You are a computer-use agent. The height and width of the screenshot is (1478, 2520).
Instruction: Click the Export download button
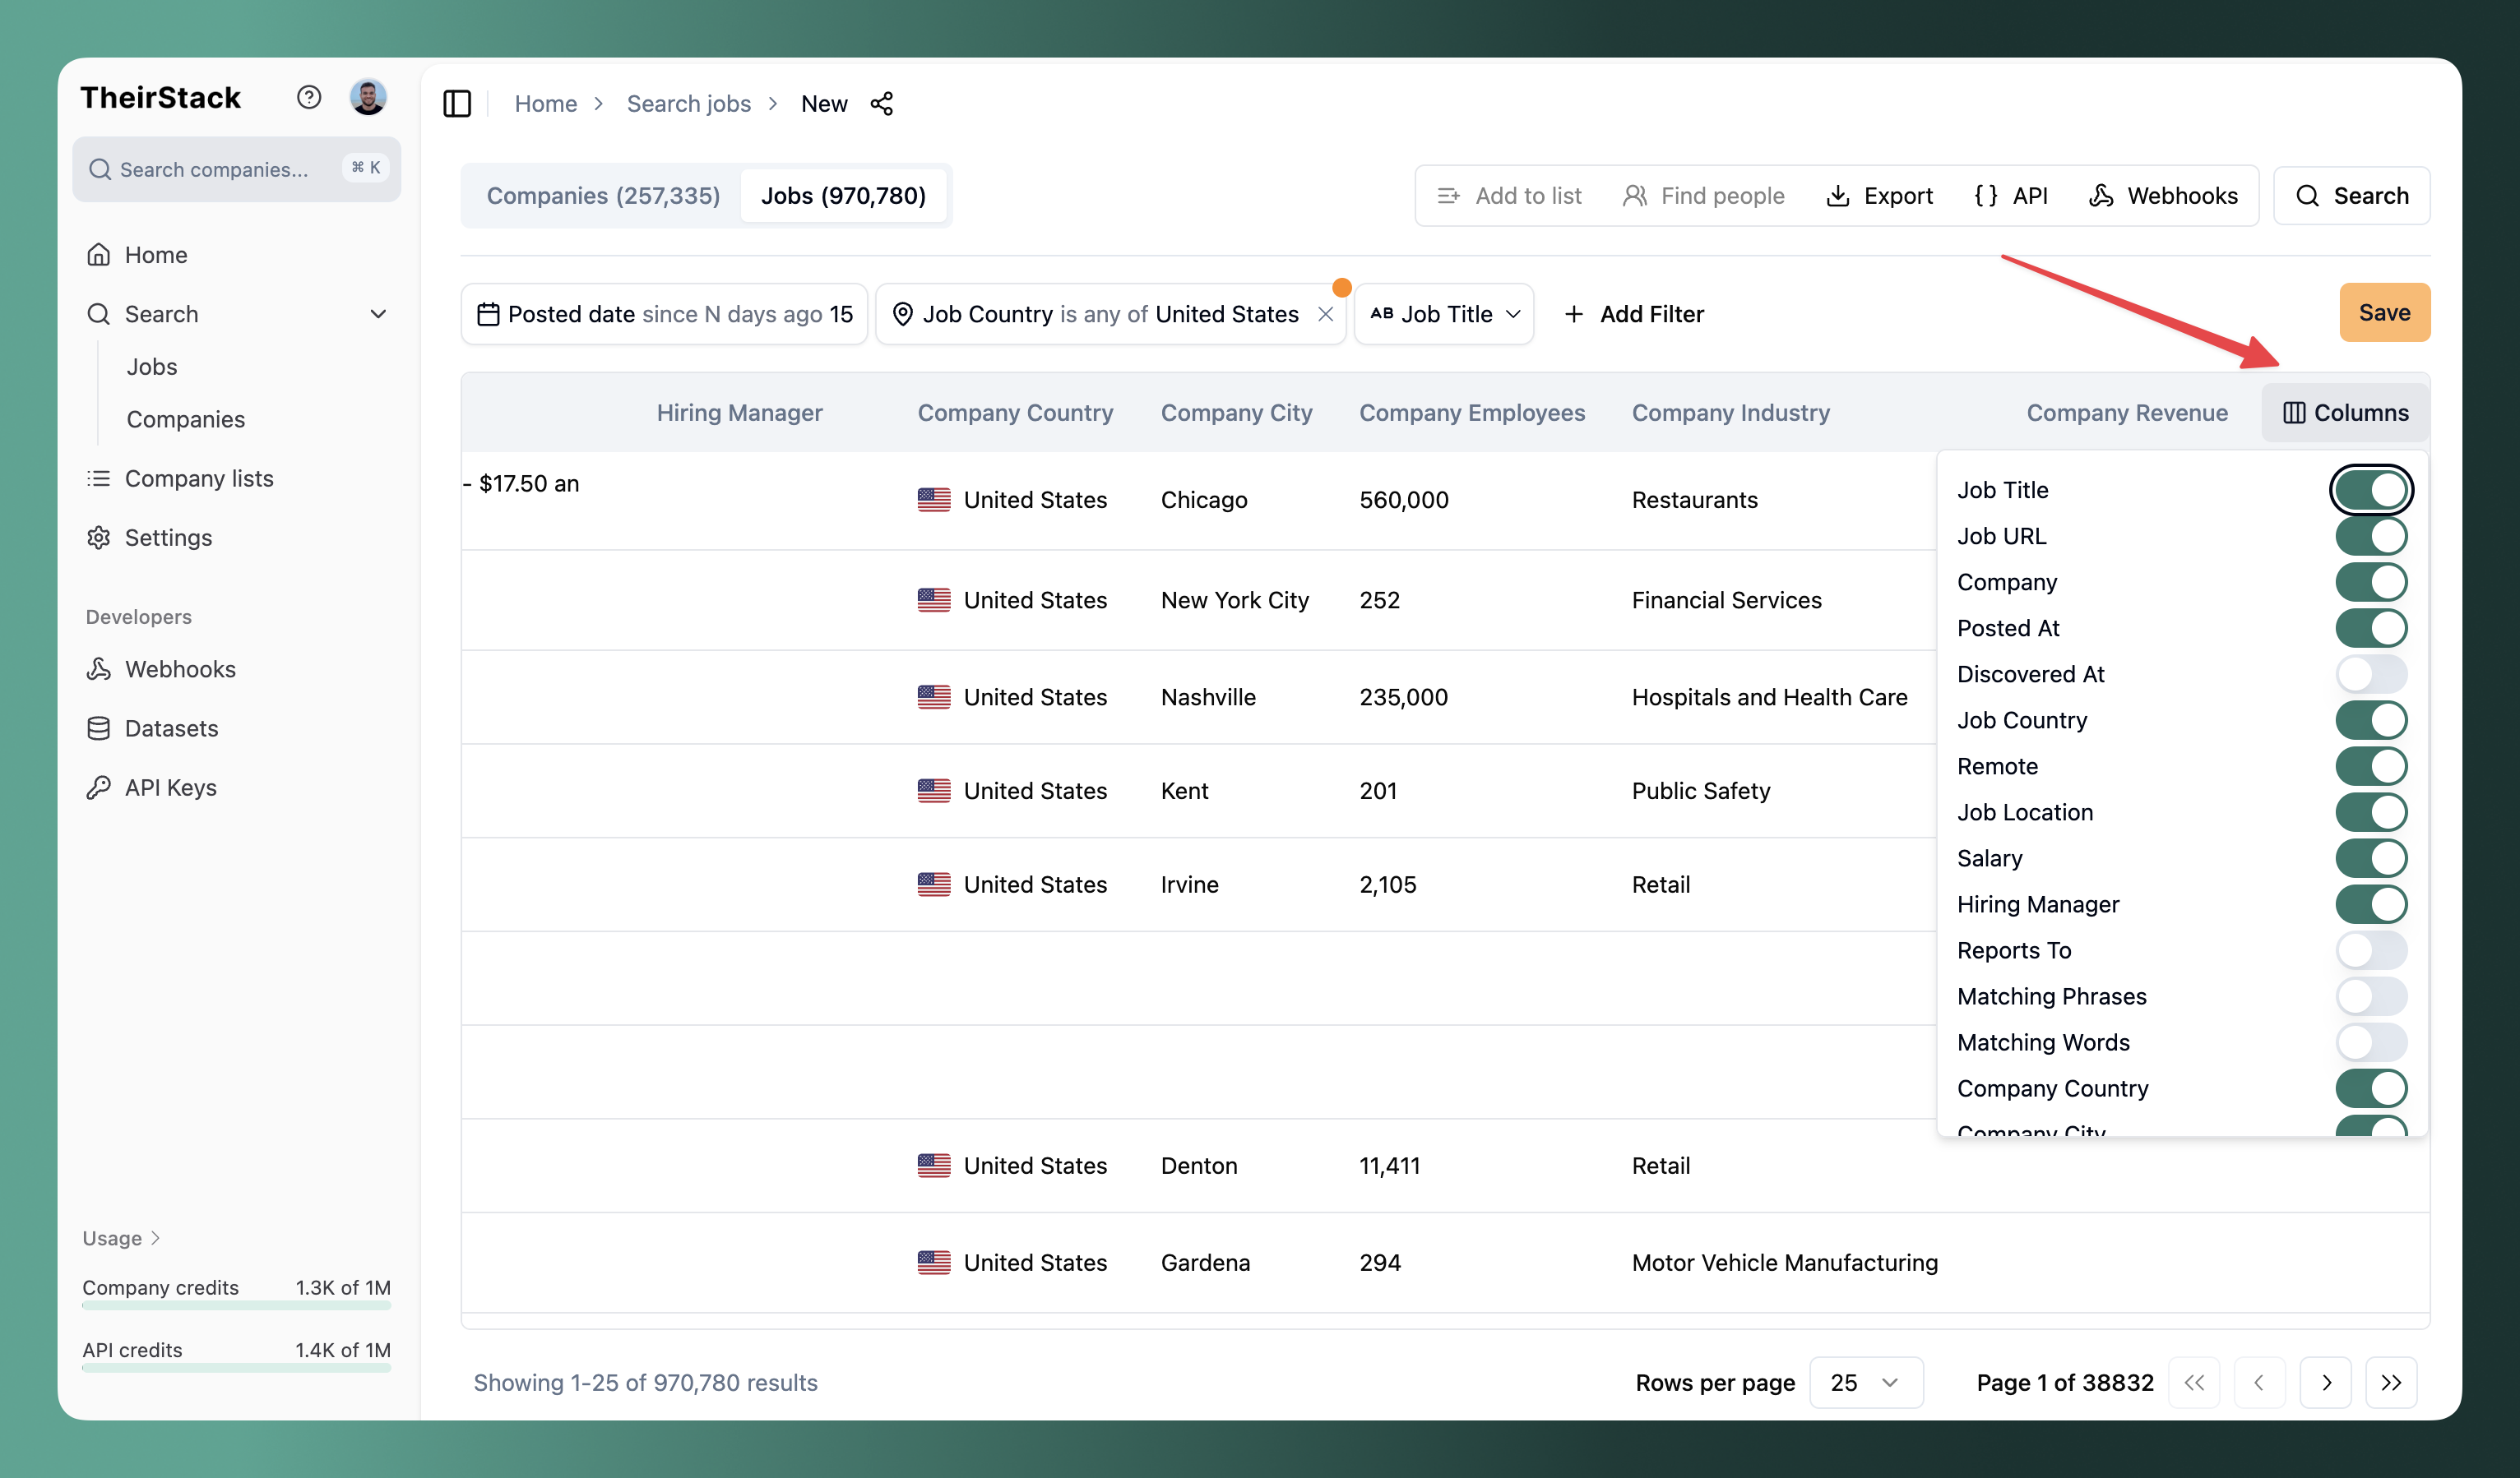click(1880, 196)
